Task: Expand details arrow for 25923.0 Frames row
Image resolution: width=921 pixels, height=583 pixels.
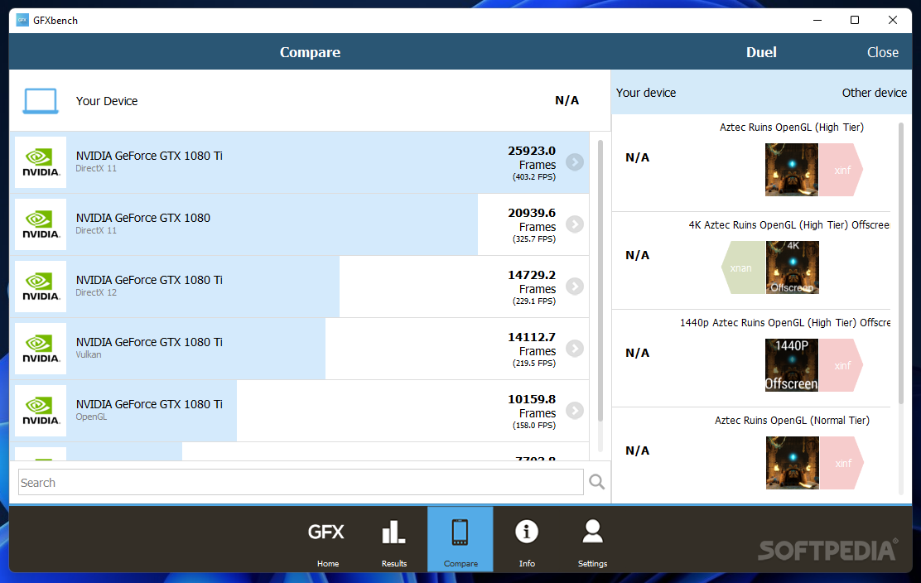Action: (575, 162)
